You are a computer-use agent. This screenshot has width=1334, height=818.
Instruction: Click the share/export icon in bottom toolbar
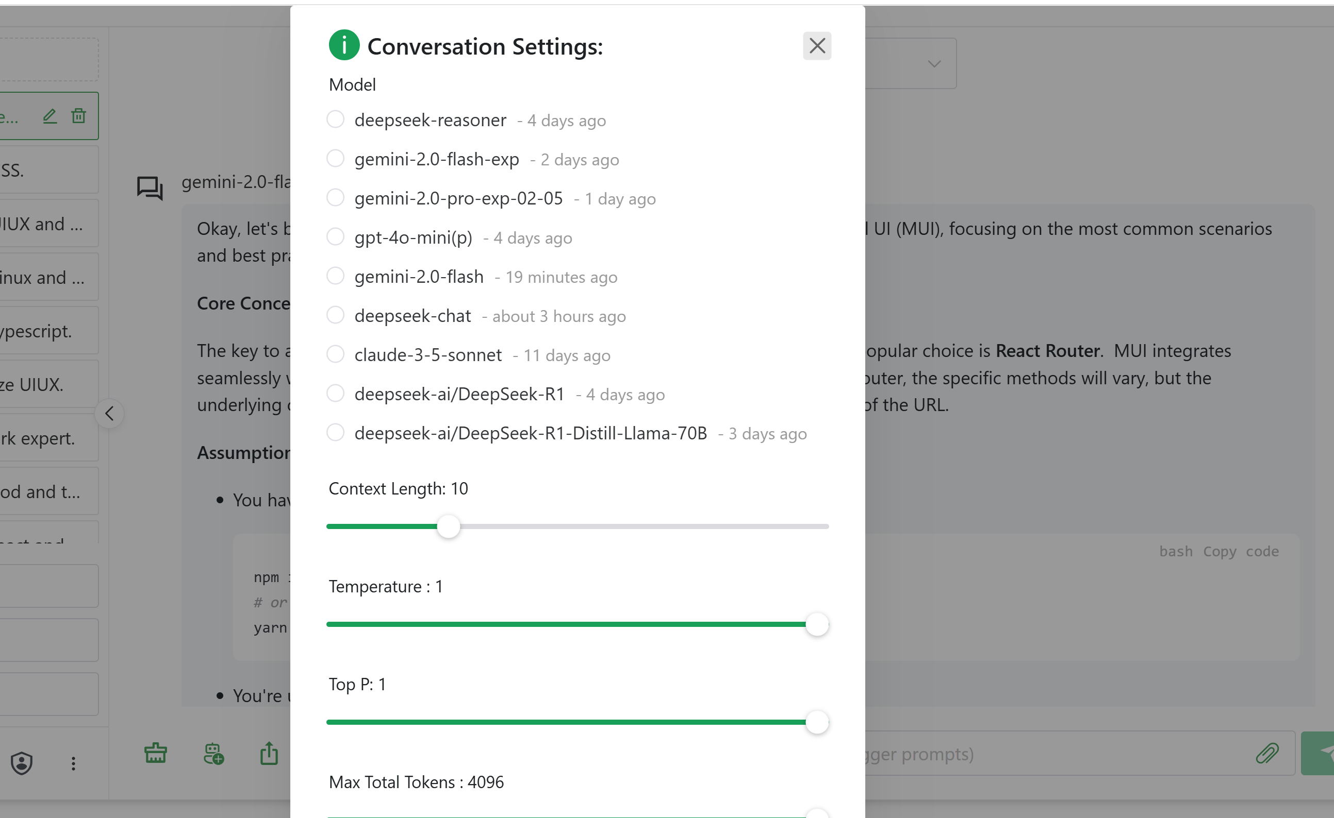[x=269, y=753]
